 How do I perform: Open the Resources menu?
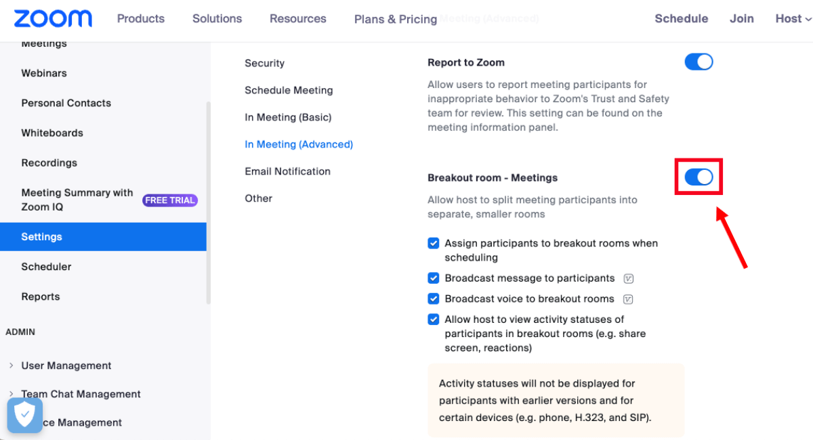[x=298, y=19]
